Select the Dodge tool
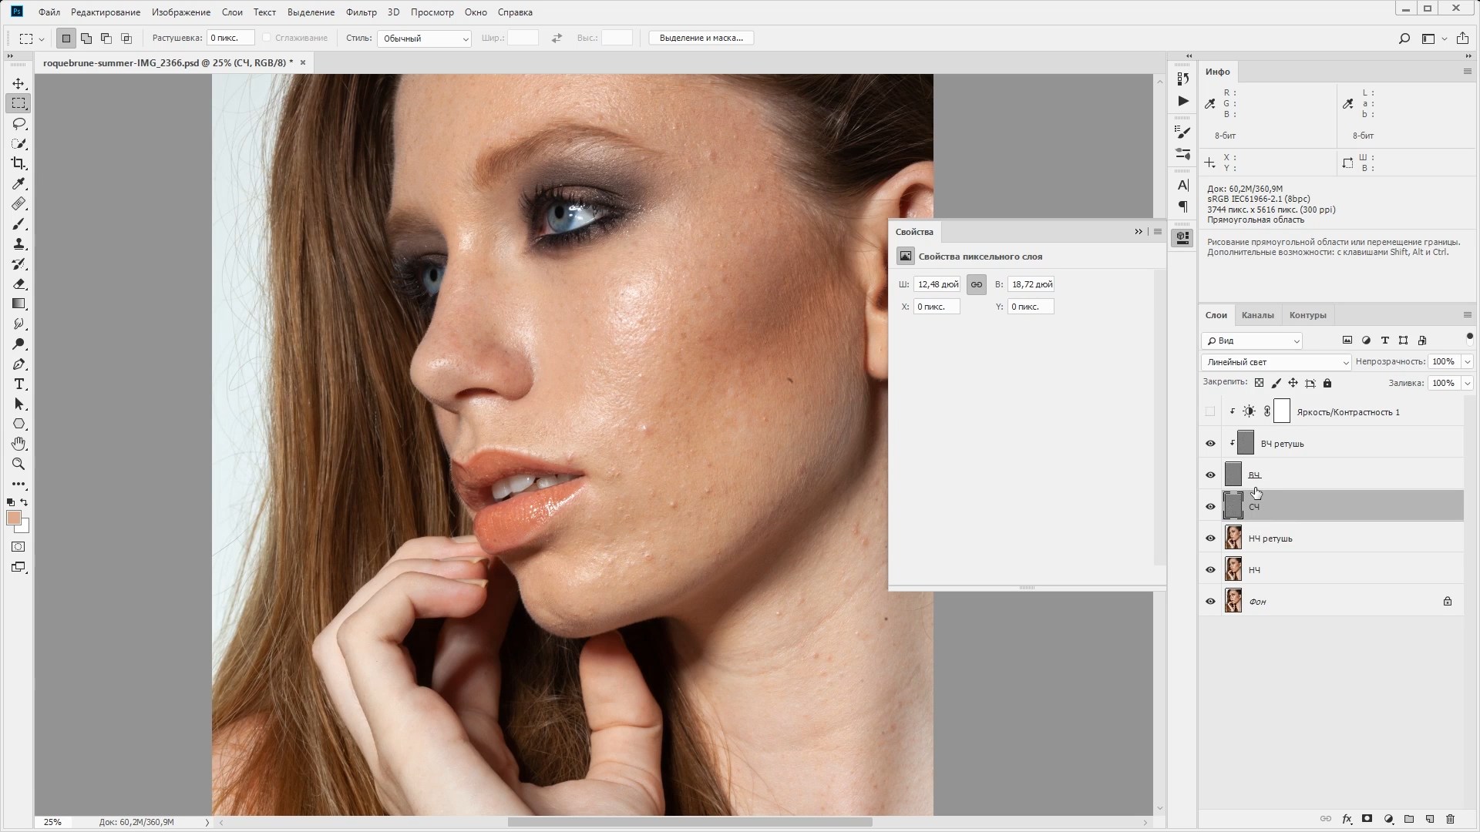 pos(18,344)
